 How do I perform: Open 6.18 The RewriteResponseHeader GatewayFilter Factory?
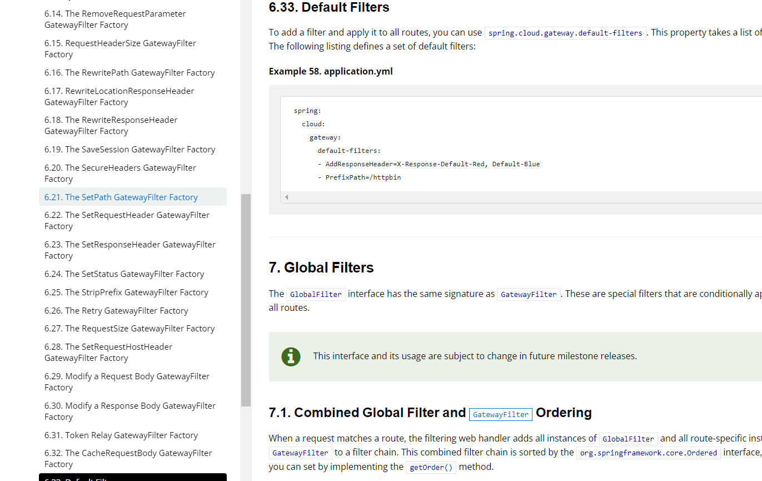pos(111,126)
